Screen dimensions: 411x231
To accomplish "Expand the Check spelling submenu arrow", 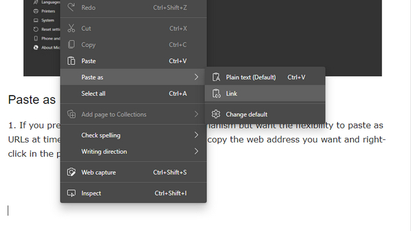I will pos(197,135).
